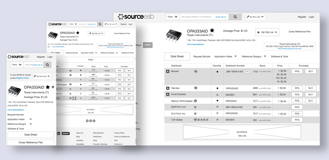Open the Parts dropdown in the desktop mockup
The image size is (329, 160).
[x=173, y=17]
